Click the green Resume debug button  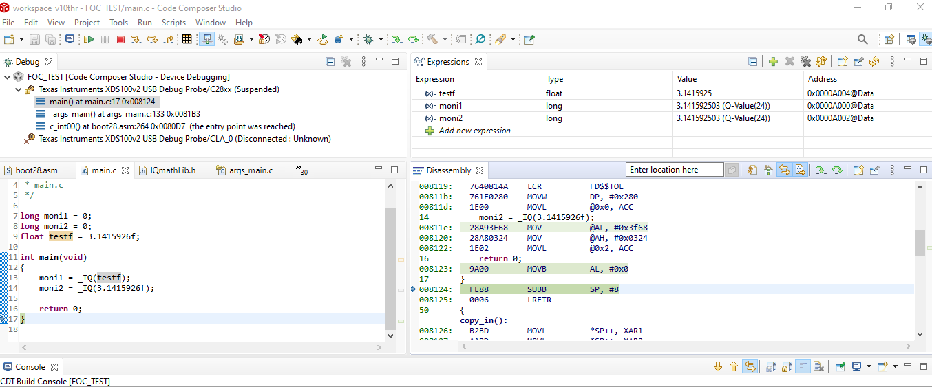point(89,40)
